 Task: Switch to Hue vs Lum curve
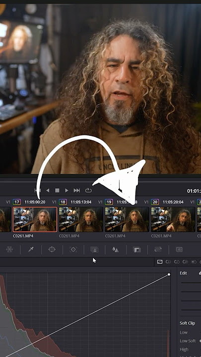[185, 262]
